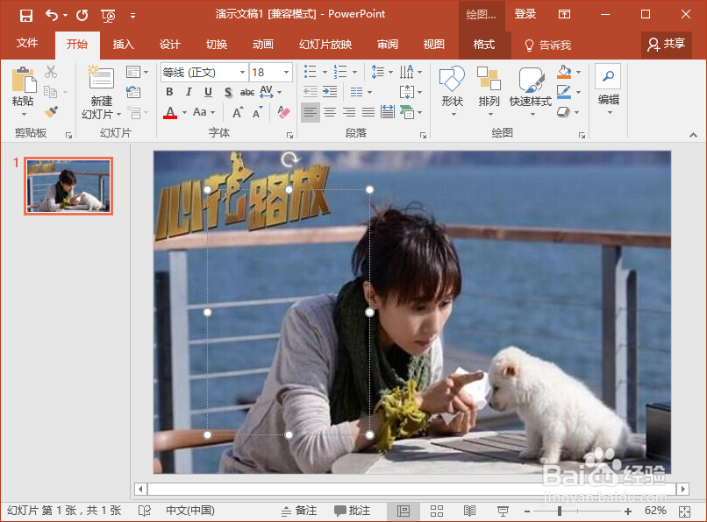The image size is (707, 522).
Task: Switch to the 设计 (Design) tab
Action: tap(170, 44)
